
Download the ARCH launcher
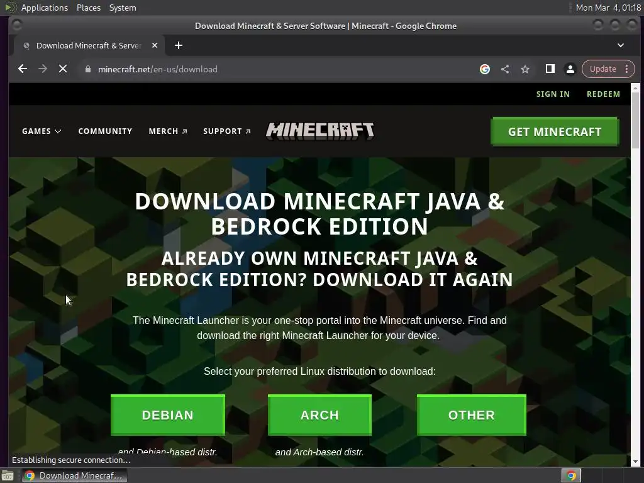(x=319, y=415)
